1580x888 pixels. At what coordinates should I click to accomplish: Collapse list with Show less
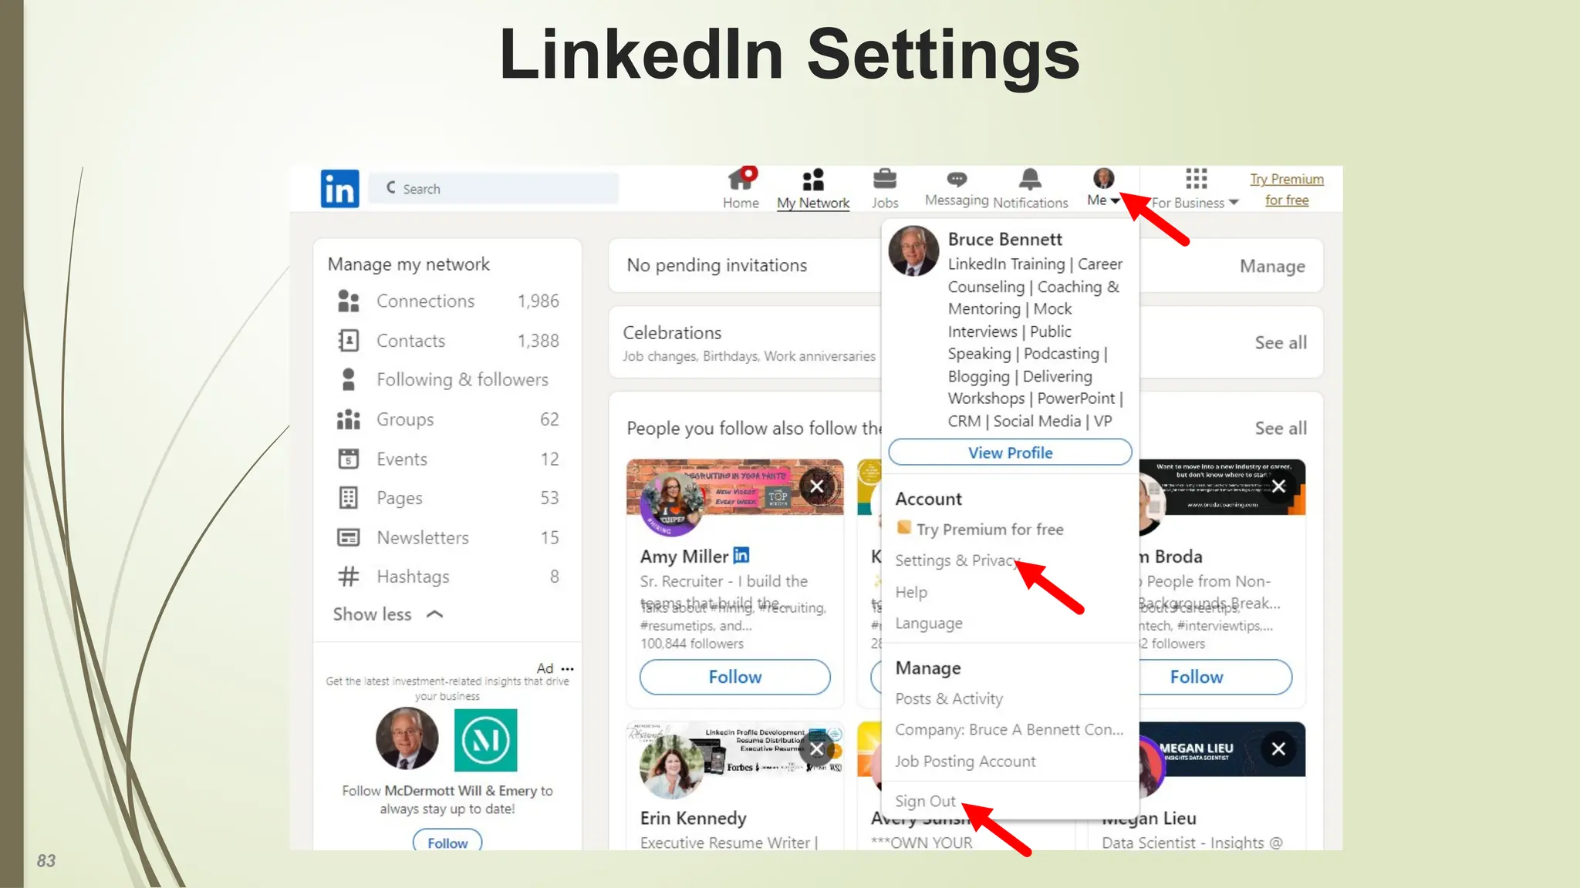point(388,614)
